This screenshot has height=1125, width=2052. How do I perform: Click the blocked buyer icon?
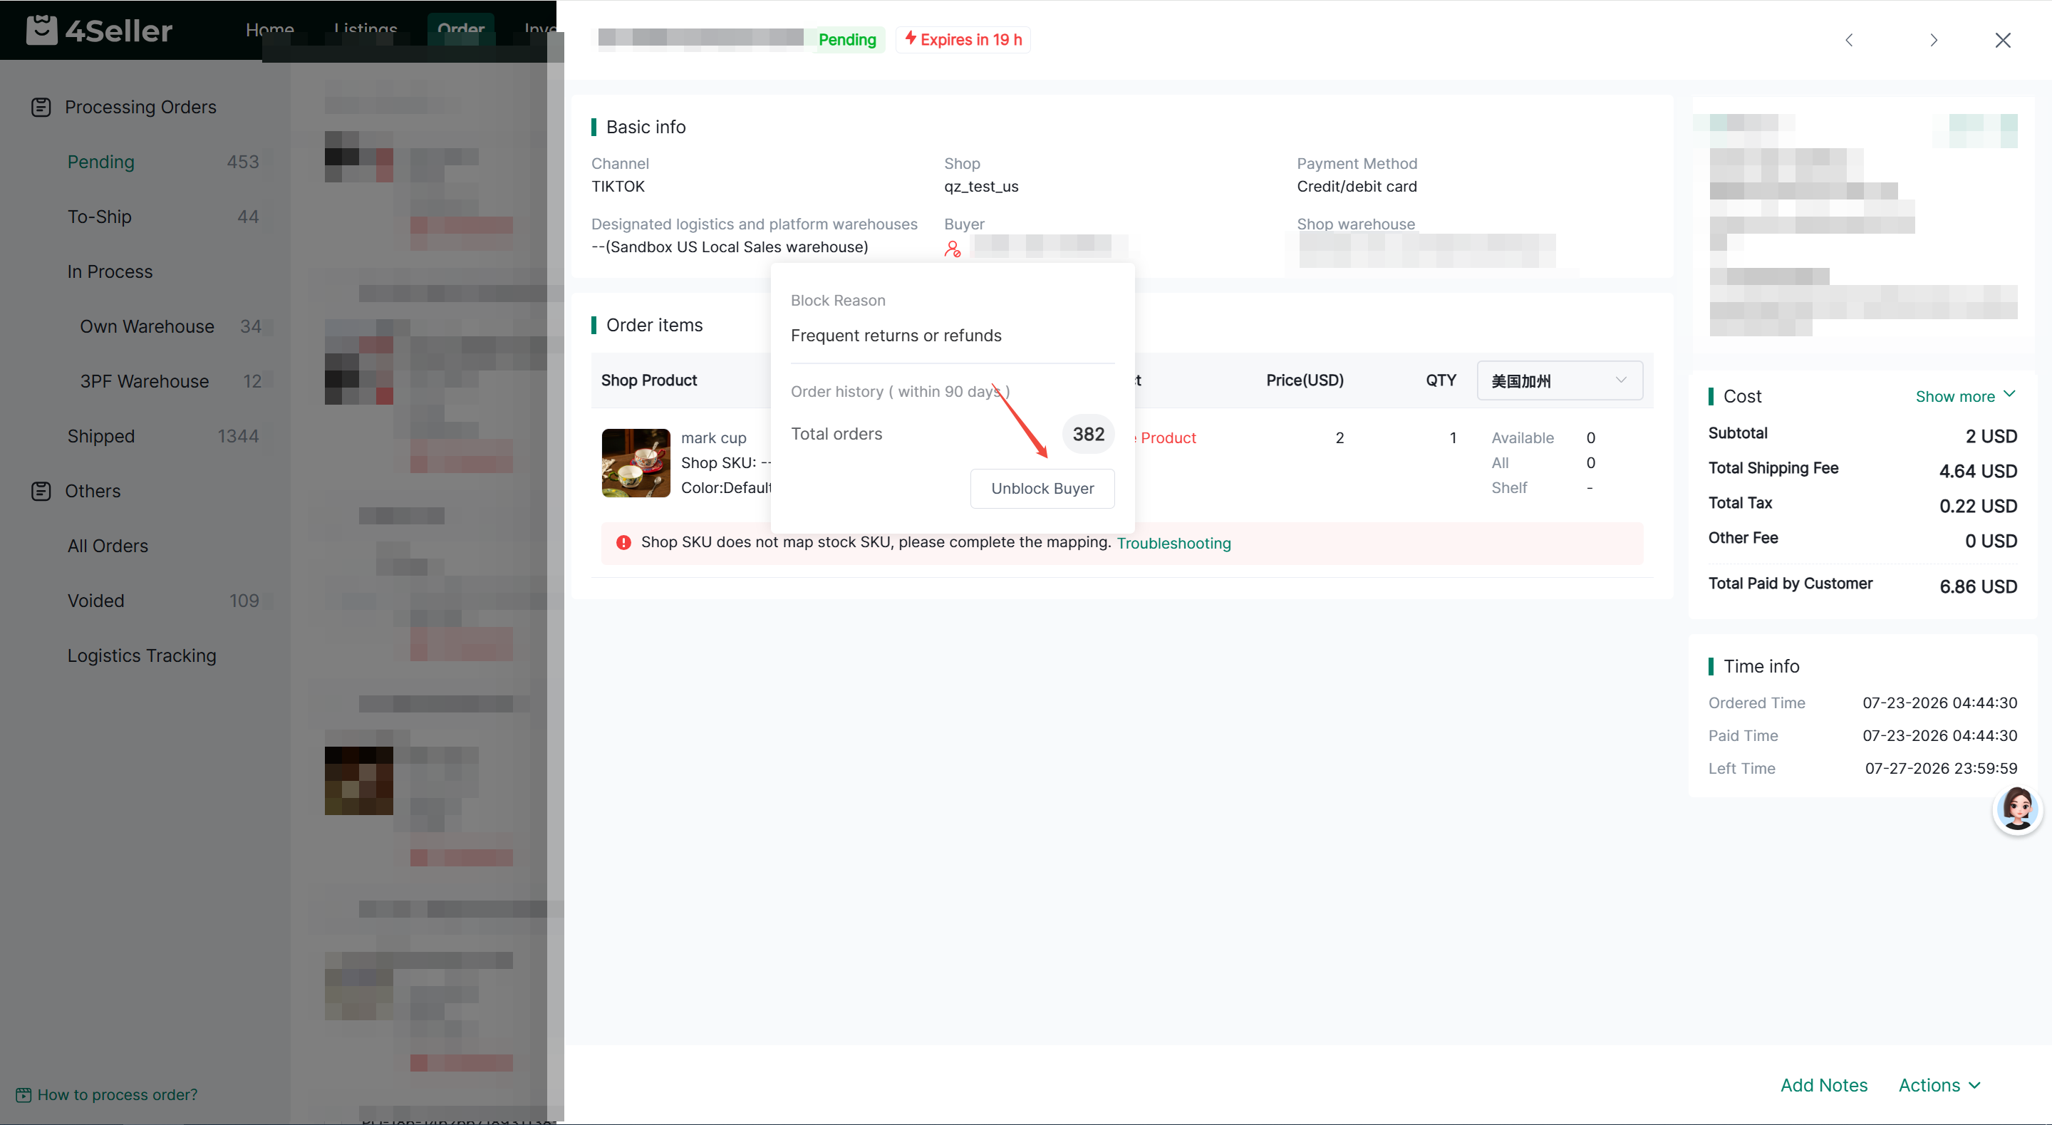(x=953, y=249)
